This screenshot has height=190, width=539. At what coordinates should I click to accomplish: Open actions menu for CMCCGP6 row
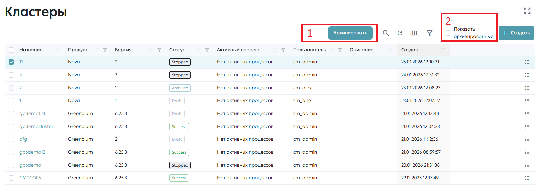[527, 178]
